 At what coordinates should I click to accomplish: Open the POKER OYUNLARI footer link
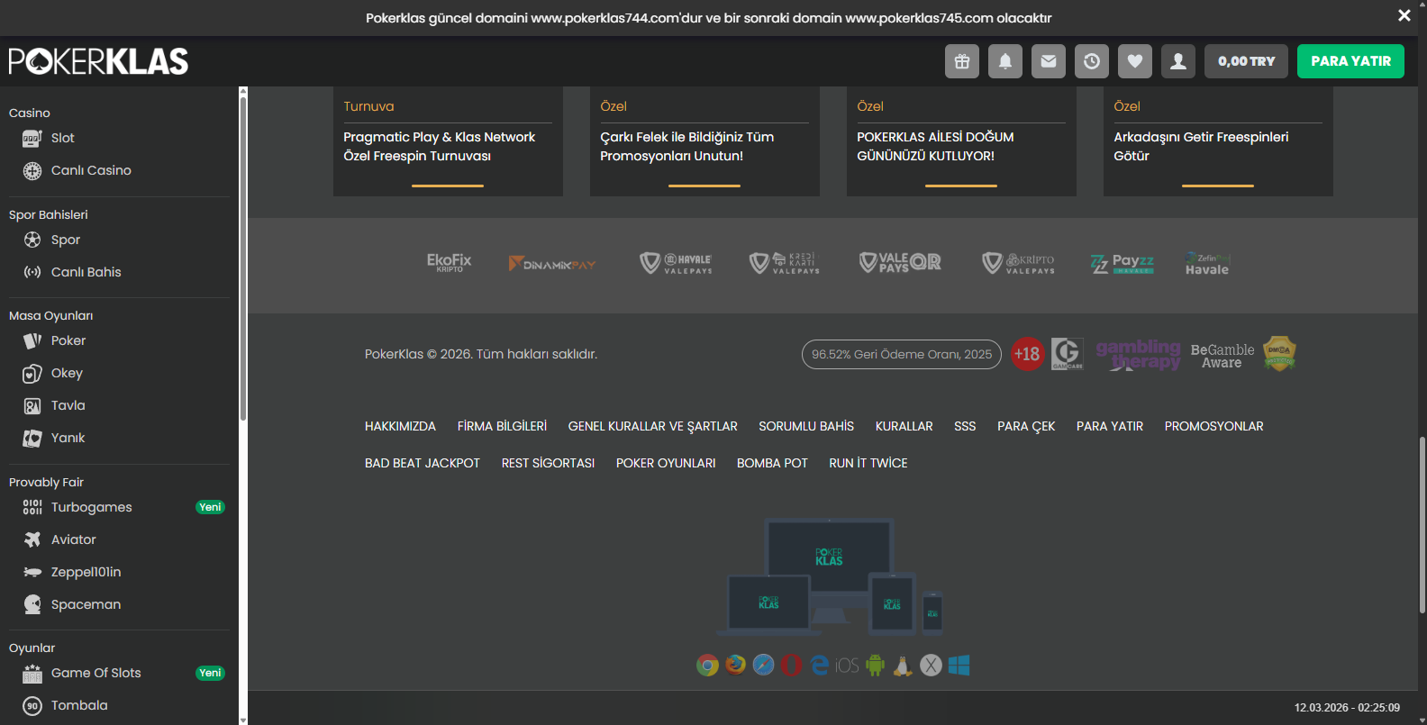click(x=666, y=463)
